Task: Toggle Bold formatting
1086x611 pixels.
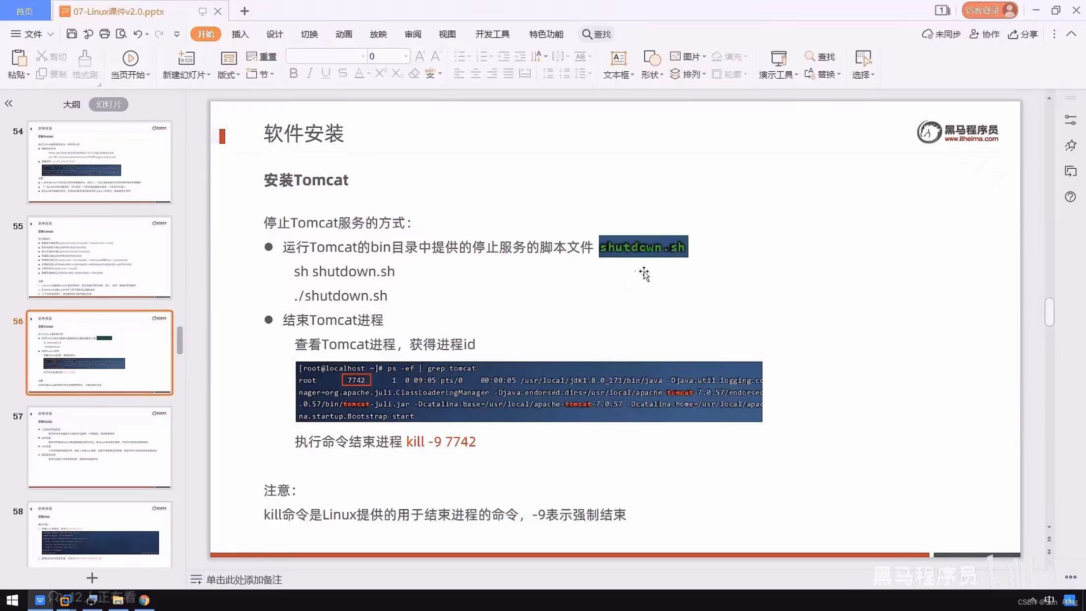Action: pyautogui.click(x=294, y=73)
